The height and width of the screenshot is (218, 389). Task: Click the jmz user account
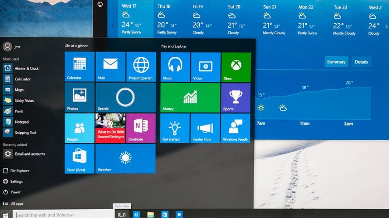click(x=12, y=46)
